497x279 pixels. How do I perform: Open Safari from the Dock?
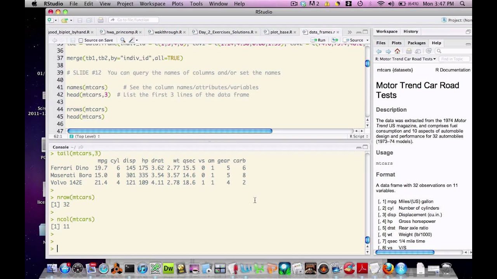pyautogui.click(x=104, y=269)
